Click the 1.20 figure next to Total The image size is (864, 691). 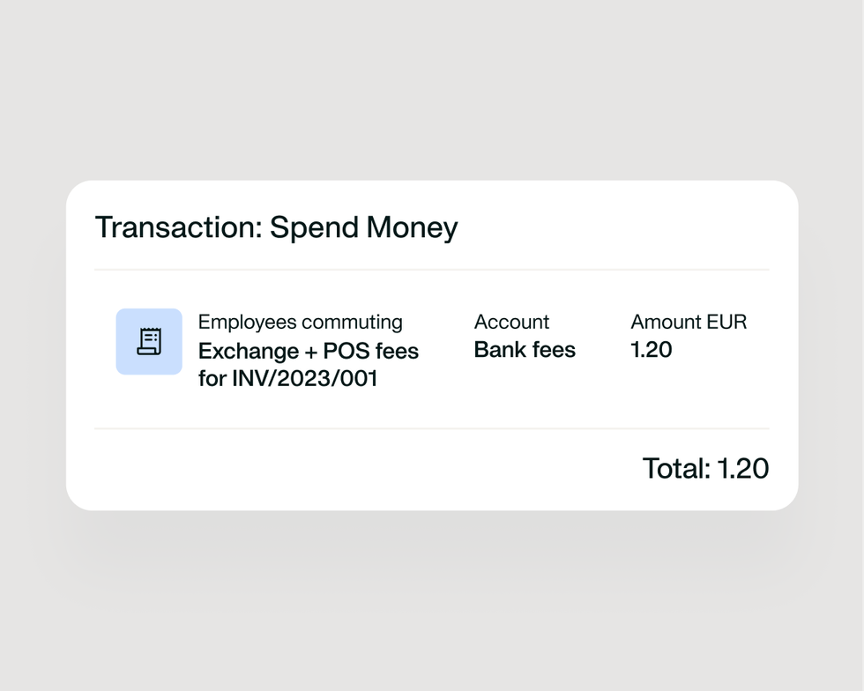(742, 468)
